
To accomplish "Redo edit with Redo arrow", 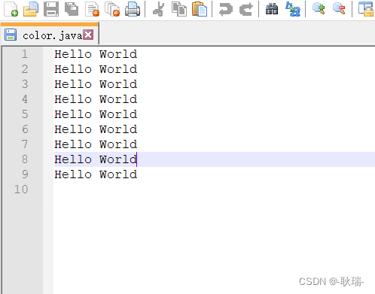I will coord(245,9).
